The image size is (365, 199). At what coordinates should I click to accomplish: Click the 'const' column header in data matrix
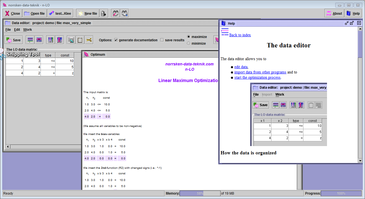[x=65, y=55]
